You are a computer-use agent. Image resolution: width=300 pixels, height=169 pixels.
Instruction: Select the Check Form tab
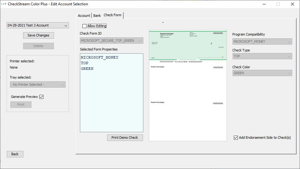click(112, 15)
